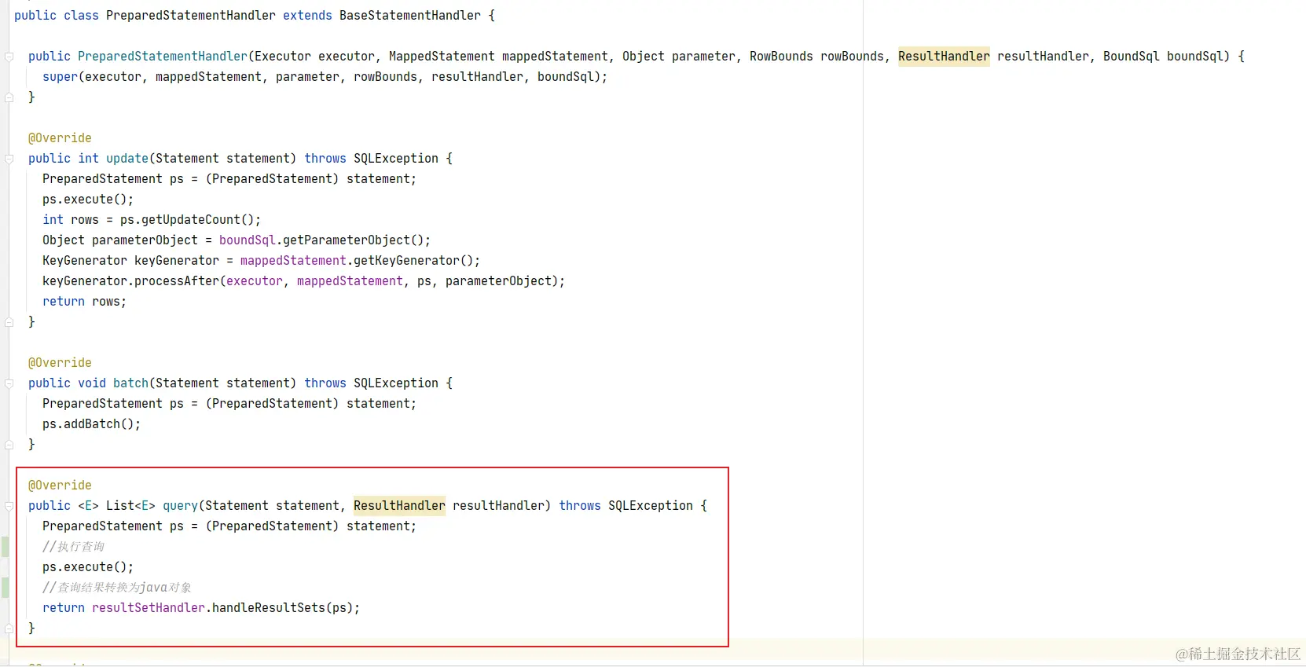Viewport: 1306px width, 667px height.
Task: Click ps.execute() inside query method
Action: click(x=88, y=567)
